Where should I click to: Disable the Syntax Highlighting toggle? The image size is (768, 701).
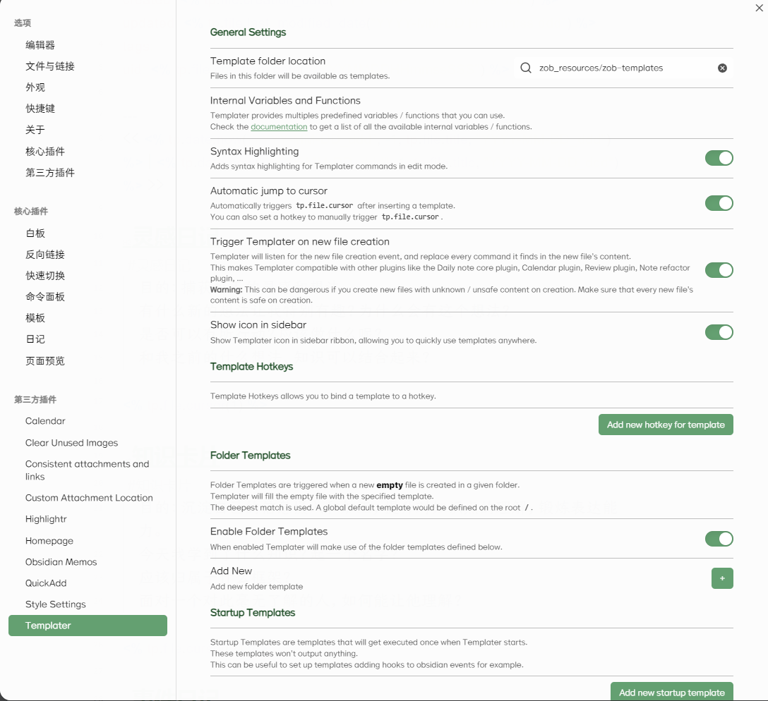719,158
